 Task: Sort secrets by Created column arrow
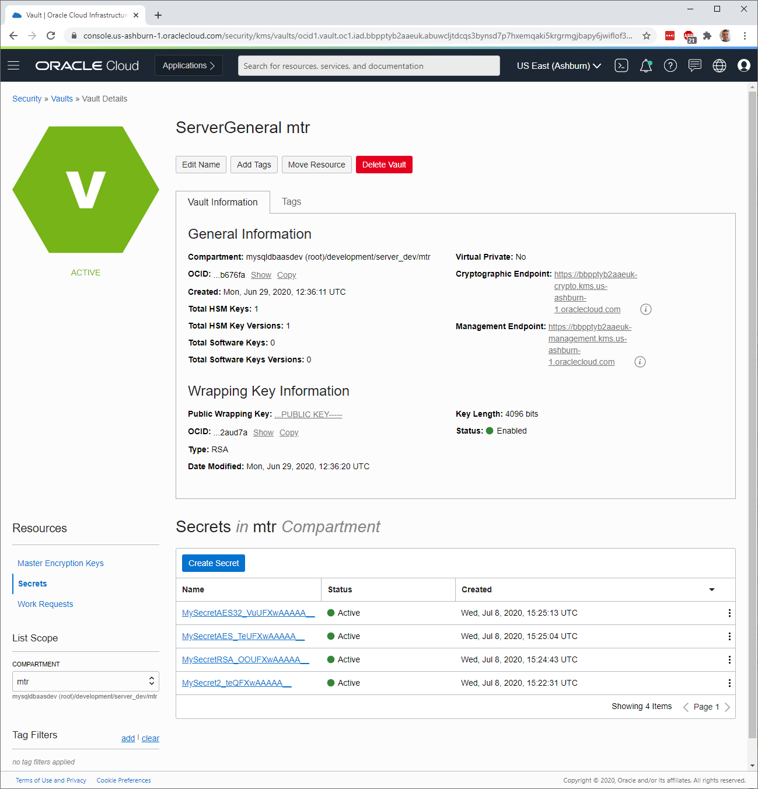click(x=712, y=589)
